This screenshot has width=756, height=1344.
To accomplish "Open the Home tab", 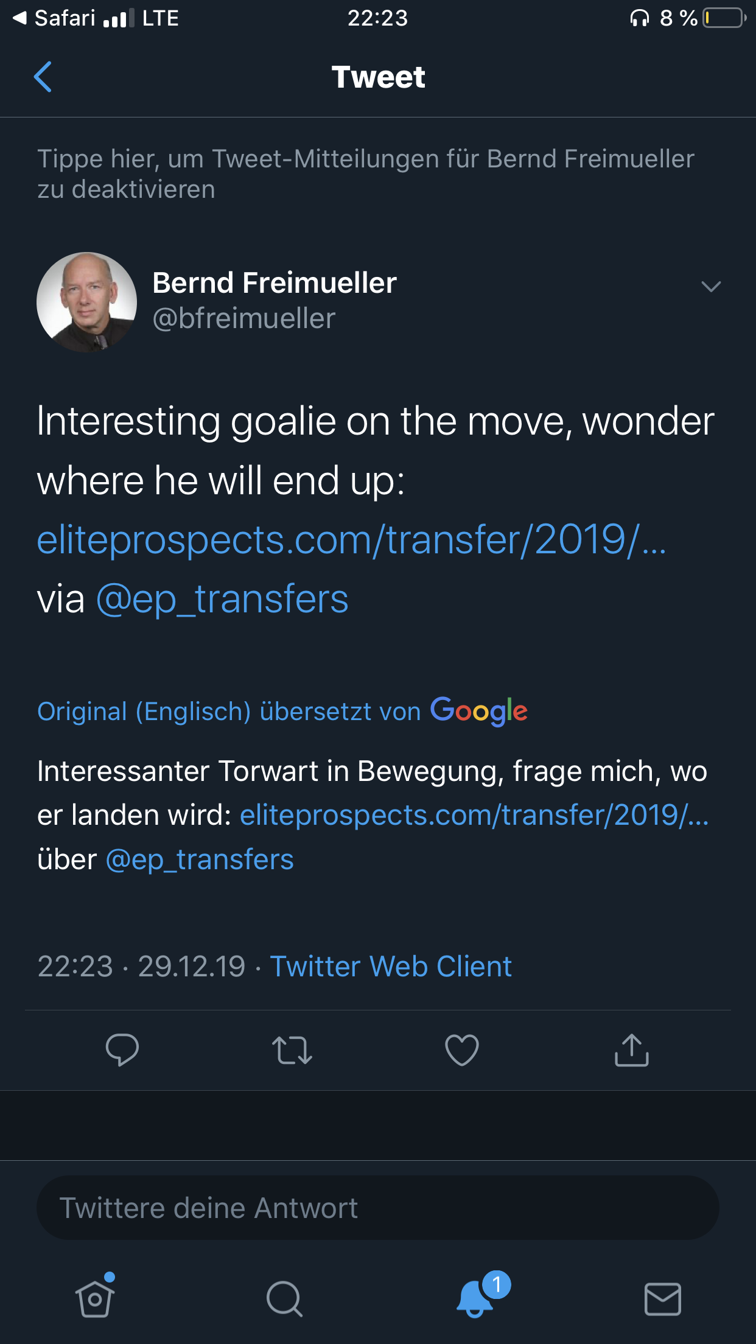I will click(95, 1298).
